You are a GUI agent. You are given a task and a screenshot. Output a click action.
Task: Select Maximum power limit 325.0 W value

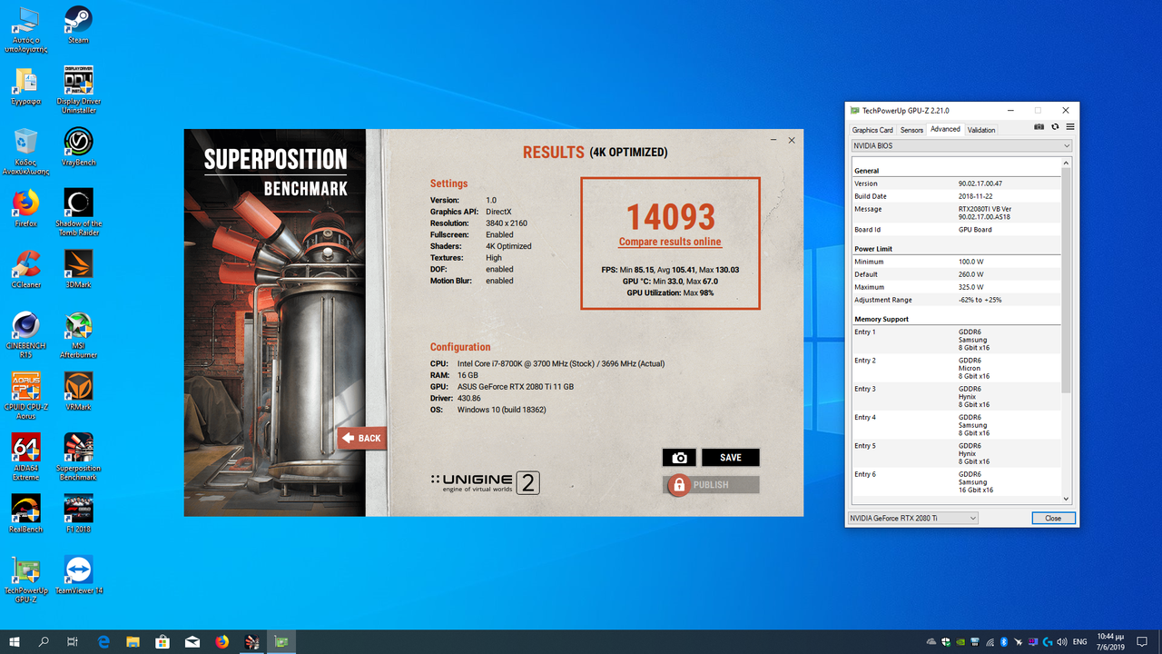point(971,287)
